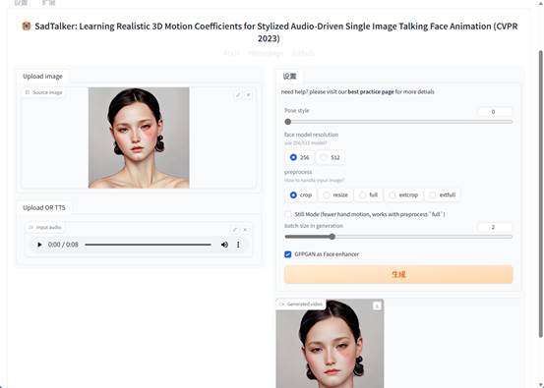The width and height of the screenshot is (544, 388).
Task: Disable GFPGAN as Face enhancer
Action: pos(288,254)
